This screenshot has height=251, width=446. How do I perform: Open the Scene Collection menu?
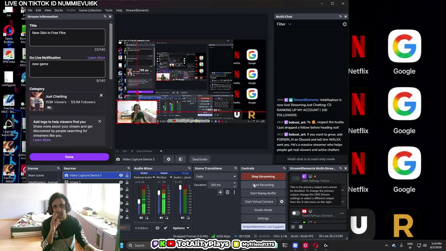click(x=90, y=10)
